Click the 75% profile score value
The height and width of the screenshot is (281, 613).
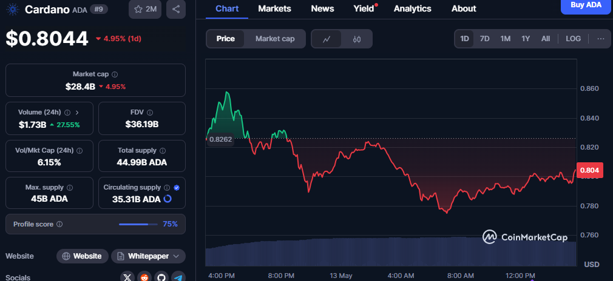point(170,224)
